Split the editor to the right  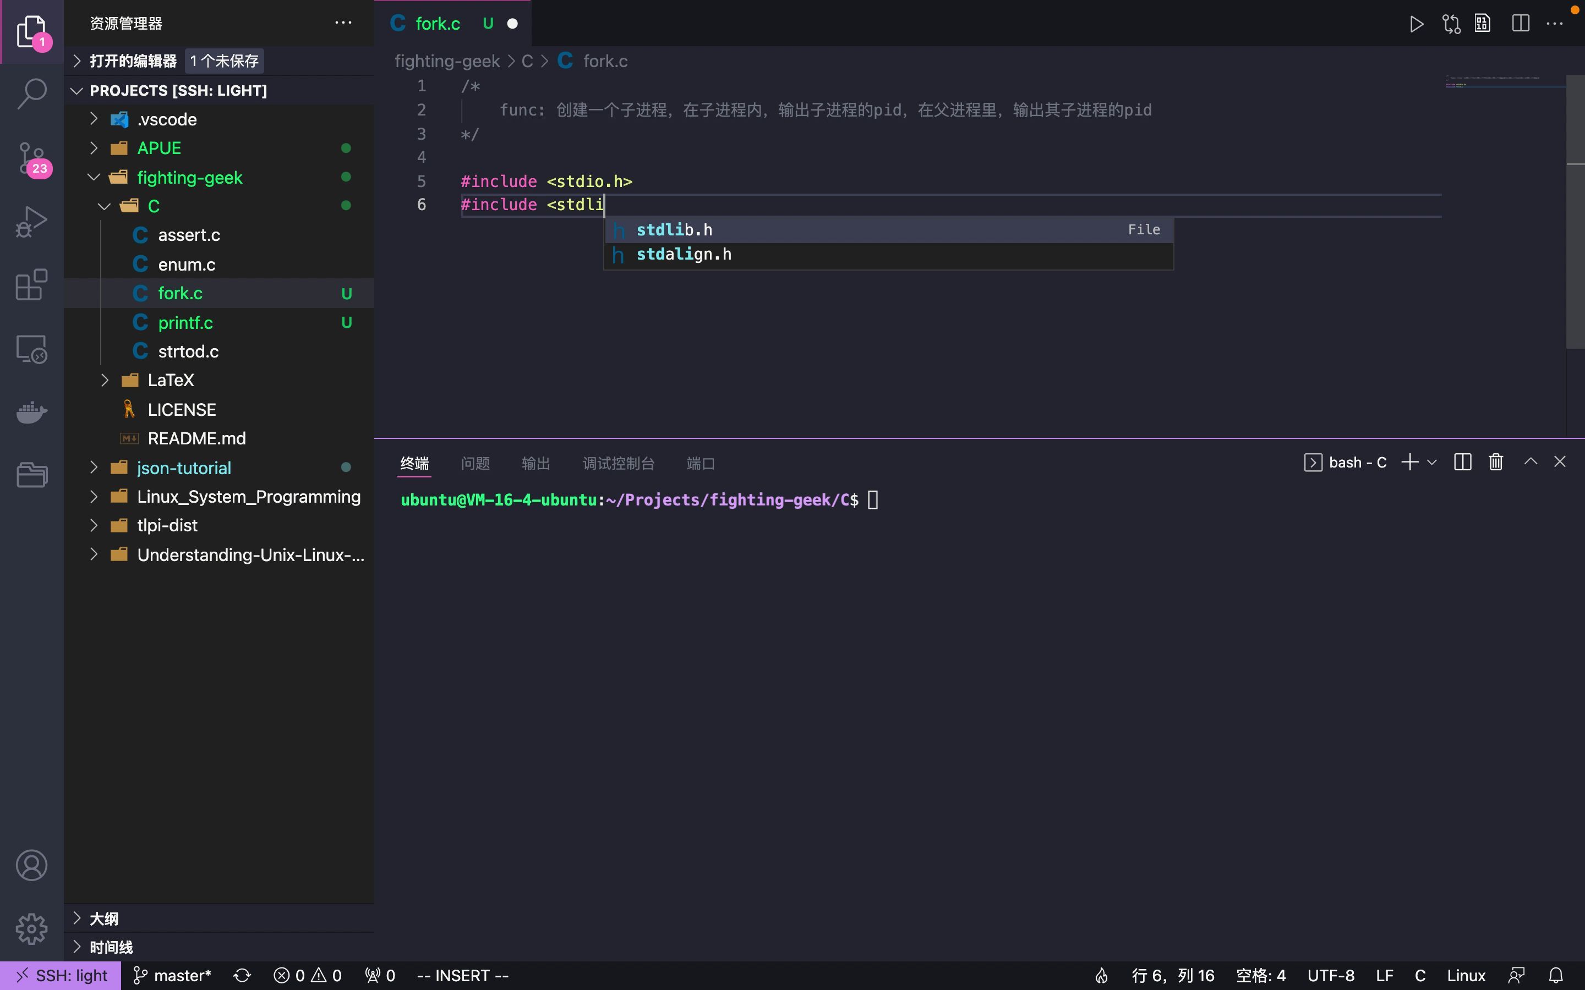click(1520, 24)
